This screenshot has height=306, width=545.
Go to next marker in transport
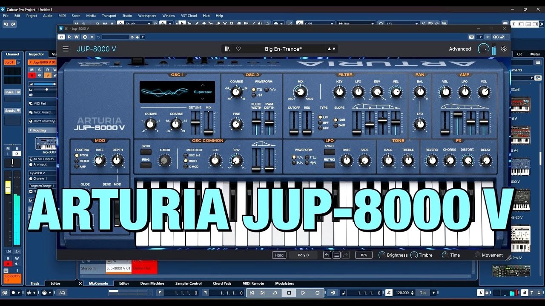262,293
